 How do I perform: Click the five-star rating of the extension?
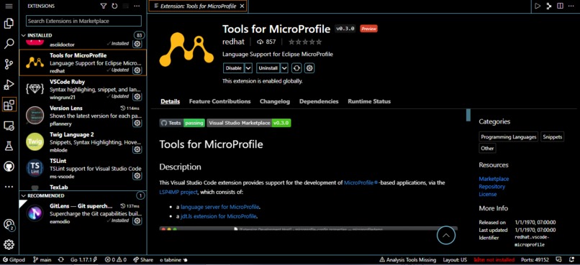(x=305, y=42)
